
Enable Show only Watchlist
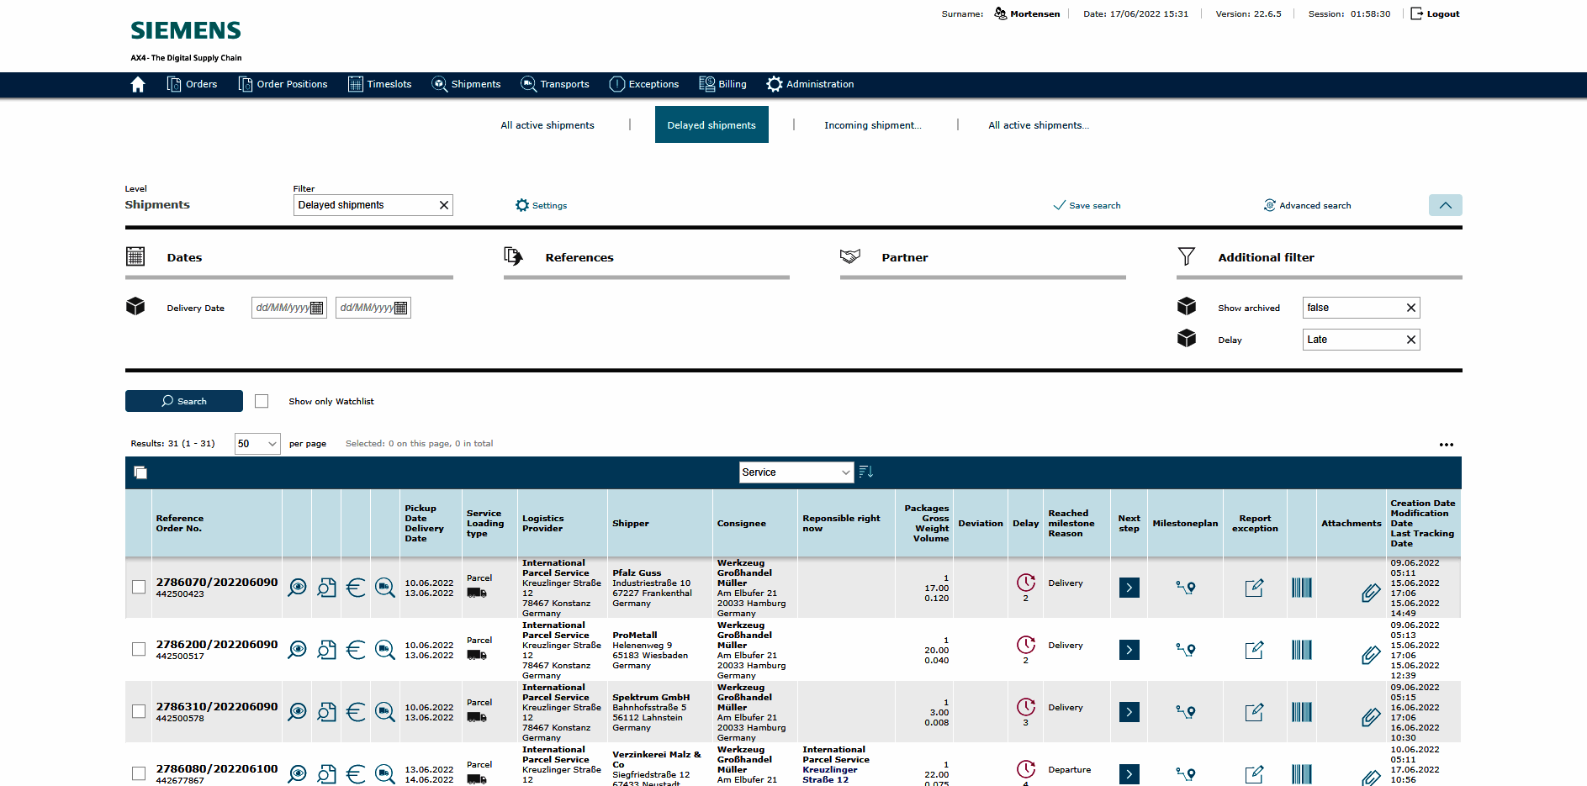[x=262, y=401]
